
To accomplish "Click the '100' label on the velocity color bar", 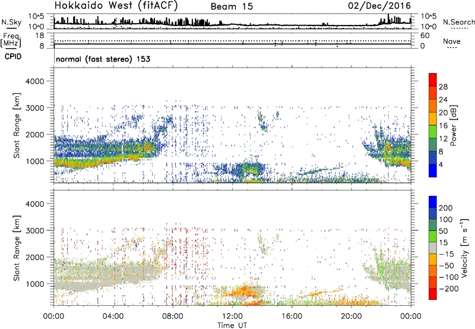I will [x=446, y=220].
